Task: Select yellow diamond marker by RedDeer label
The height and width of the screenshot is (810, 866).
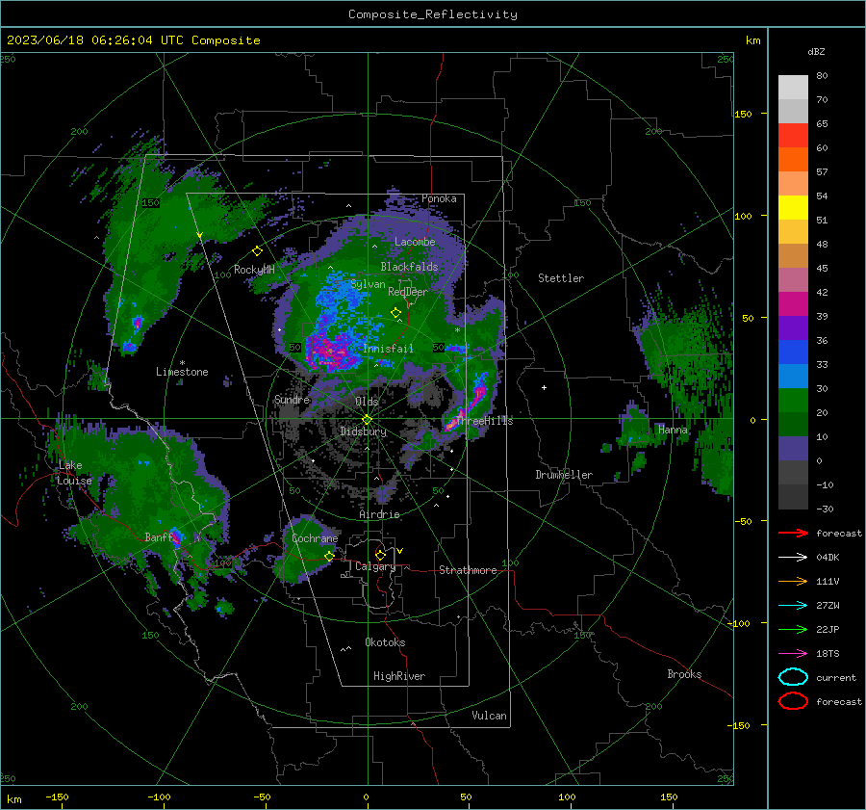Action: tap(395, 313)
